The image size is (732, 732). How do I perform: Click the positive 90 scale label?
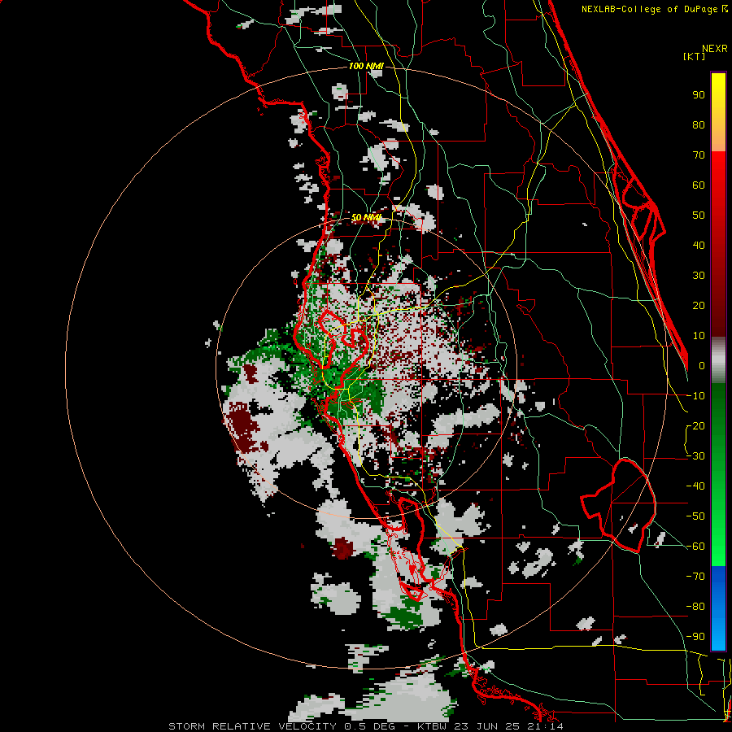(x=699, y=95)
